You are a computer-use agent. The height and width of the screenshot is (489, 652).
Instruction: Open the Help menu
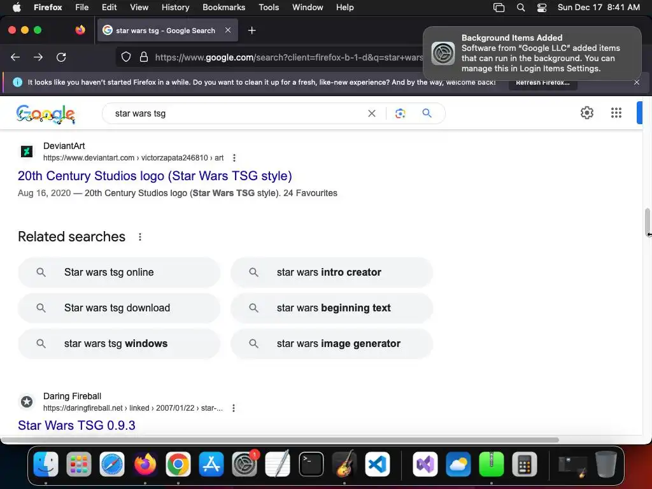(x=344, y=7)
